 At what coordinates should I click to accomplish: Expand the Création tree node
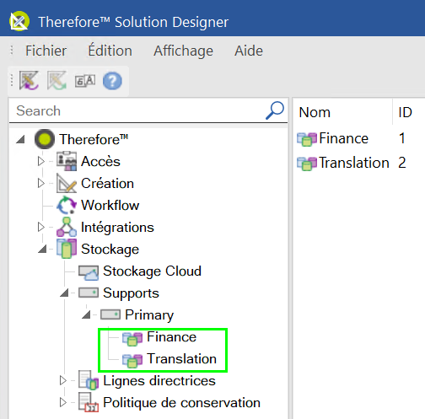click(41, 183)
